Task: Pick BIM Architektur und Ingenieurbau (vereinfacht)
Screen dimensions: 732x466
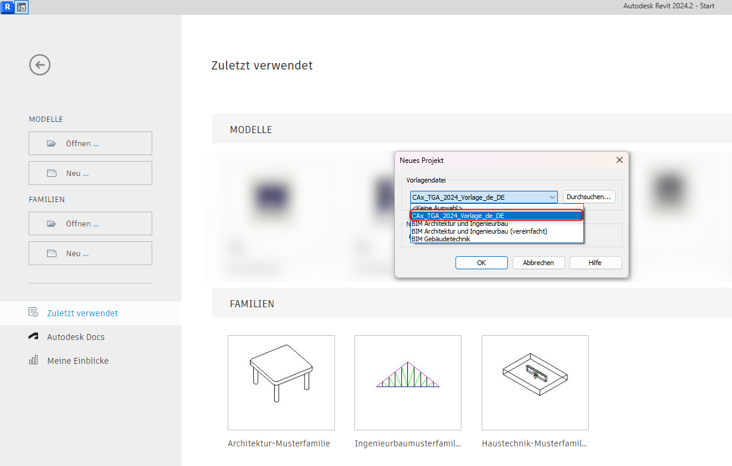Action: tap(479, 231)
